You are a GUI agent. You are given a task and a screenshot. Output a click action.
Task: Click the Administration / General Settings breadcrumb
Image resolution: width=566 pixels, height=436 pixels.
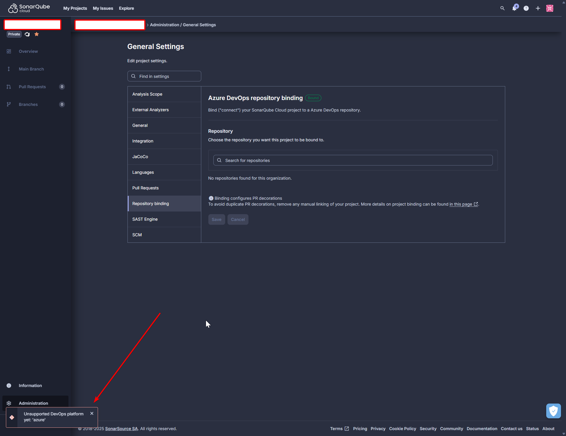click(183, 25)
